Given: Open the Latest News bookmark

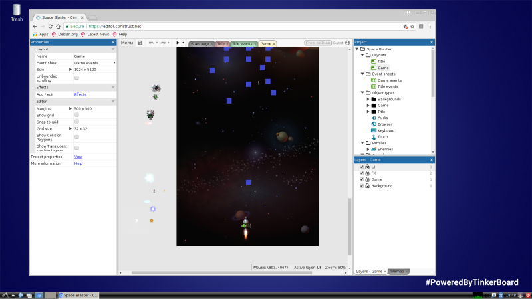Looking at the screenshot, I should pyautogui.click(x=95, y=35).
